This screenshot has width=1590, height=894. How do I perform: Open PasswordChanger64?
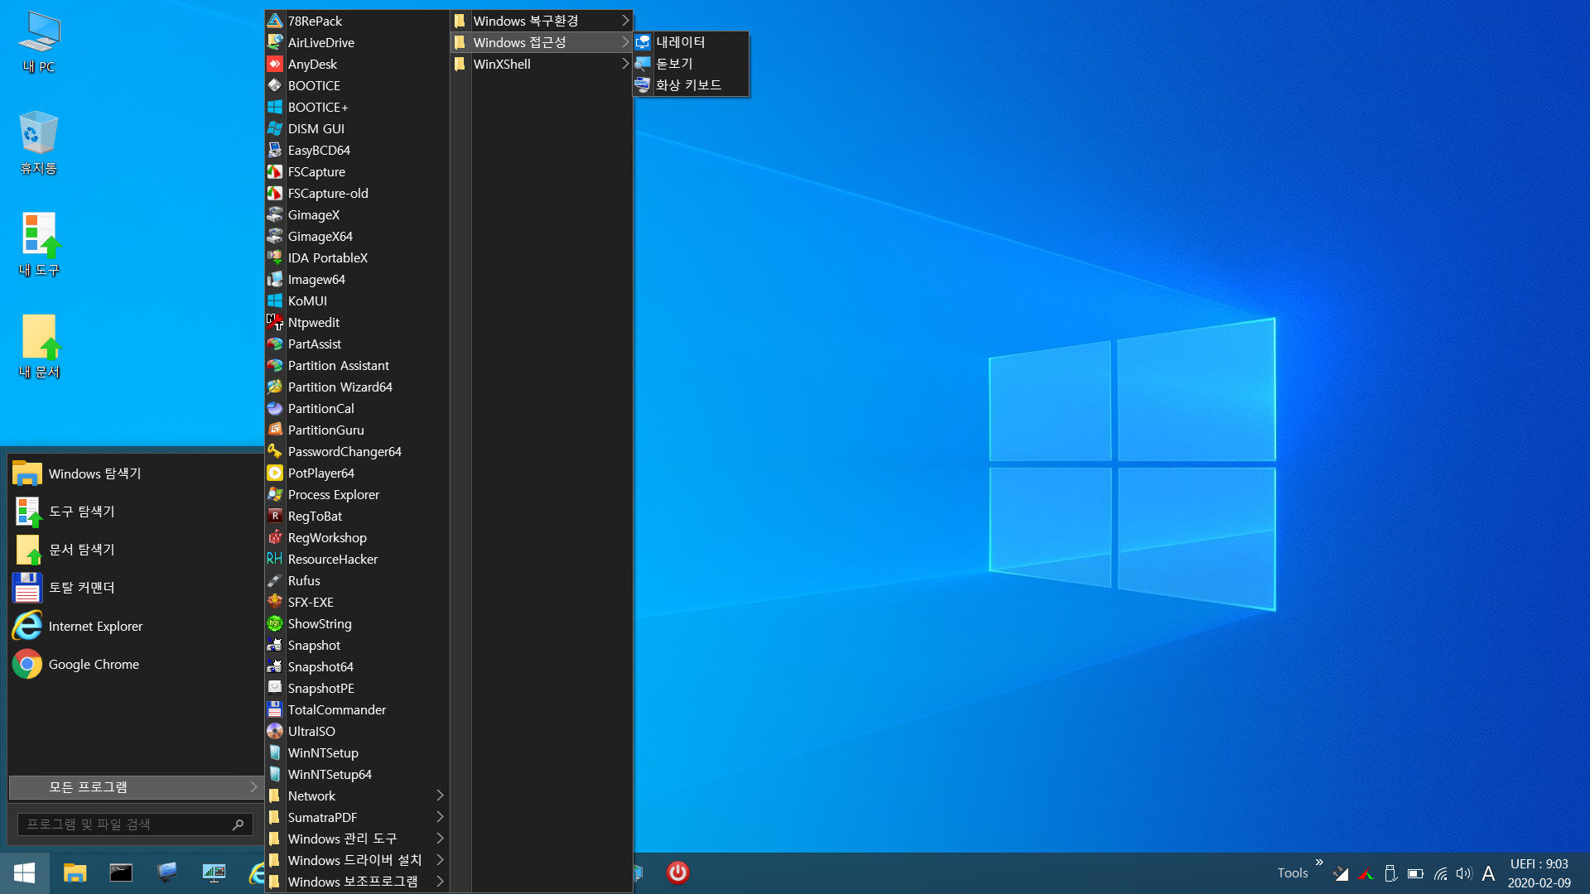pyautogui.click(x=357, y=451)
